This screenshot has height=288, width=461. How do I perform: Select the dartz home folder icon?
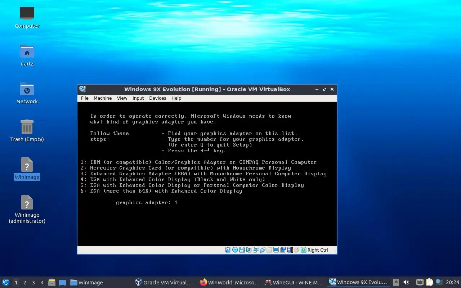(x=27, y=55)
